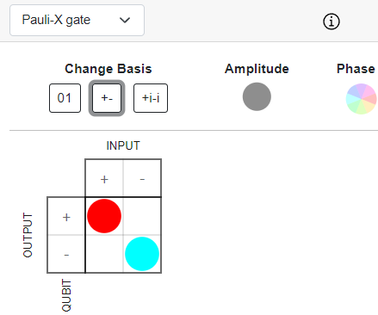Click the Change Basis heading

pos(108,69)
